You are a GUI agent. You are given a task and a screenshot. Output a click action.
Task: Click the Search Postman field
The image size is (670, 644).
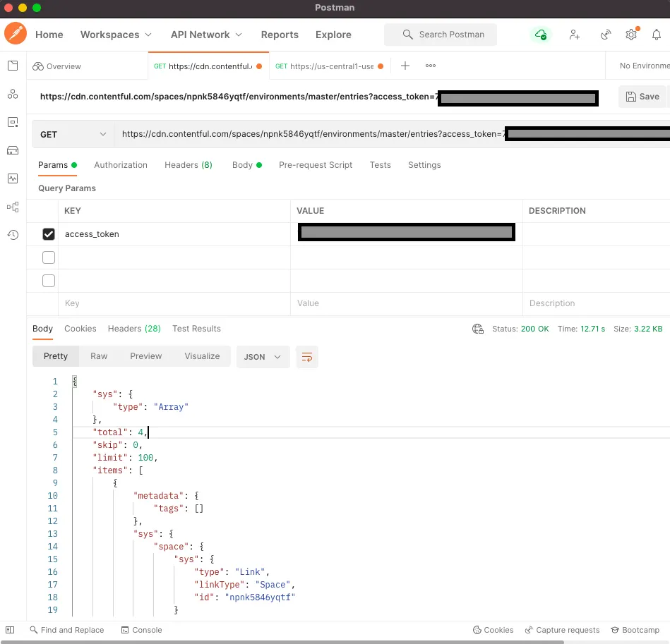(440, 35)
